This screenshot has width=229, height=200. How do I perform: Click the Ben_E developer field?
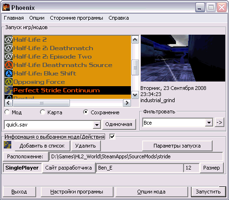139,168
